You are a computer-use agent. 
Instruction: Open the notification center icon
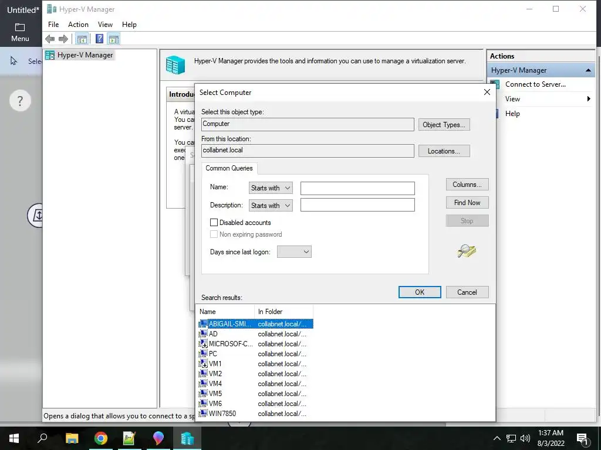(583, 439)
